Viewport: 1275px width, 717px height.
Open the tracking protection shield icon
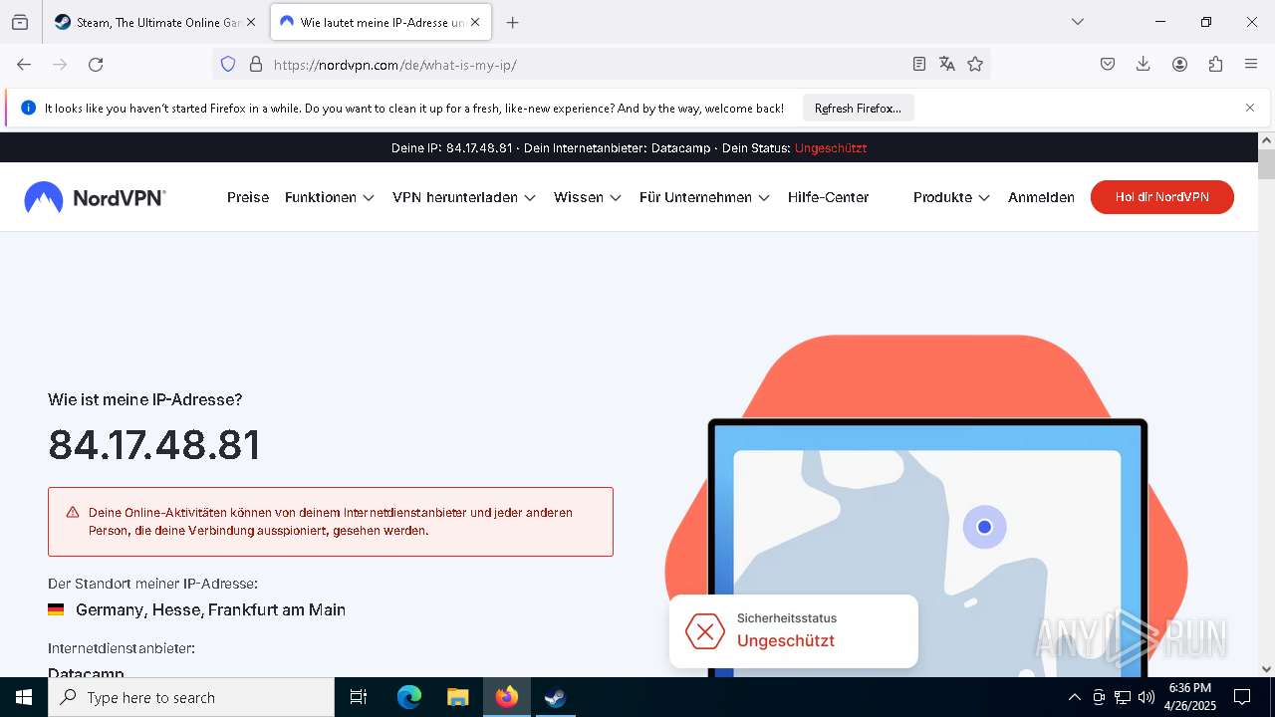click(x=228, y=64)
